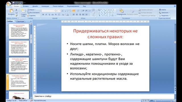Switch to the Structure (Структура) pane tab
182x102 pixels.
click(20, 21)
